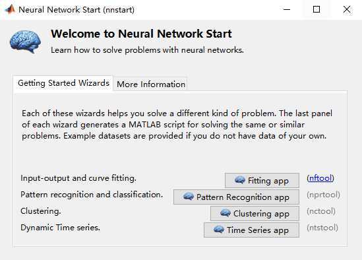Click the nctool command label

[321, 211]
